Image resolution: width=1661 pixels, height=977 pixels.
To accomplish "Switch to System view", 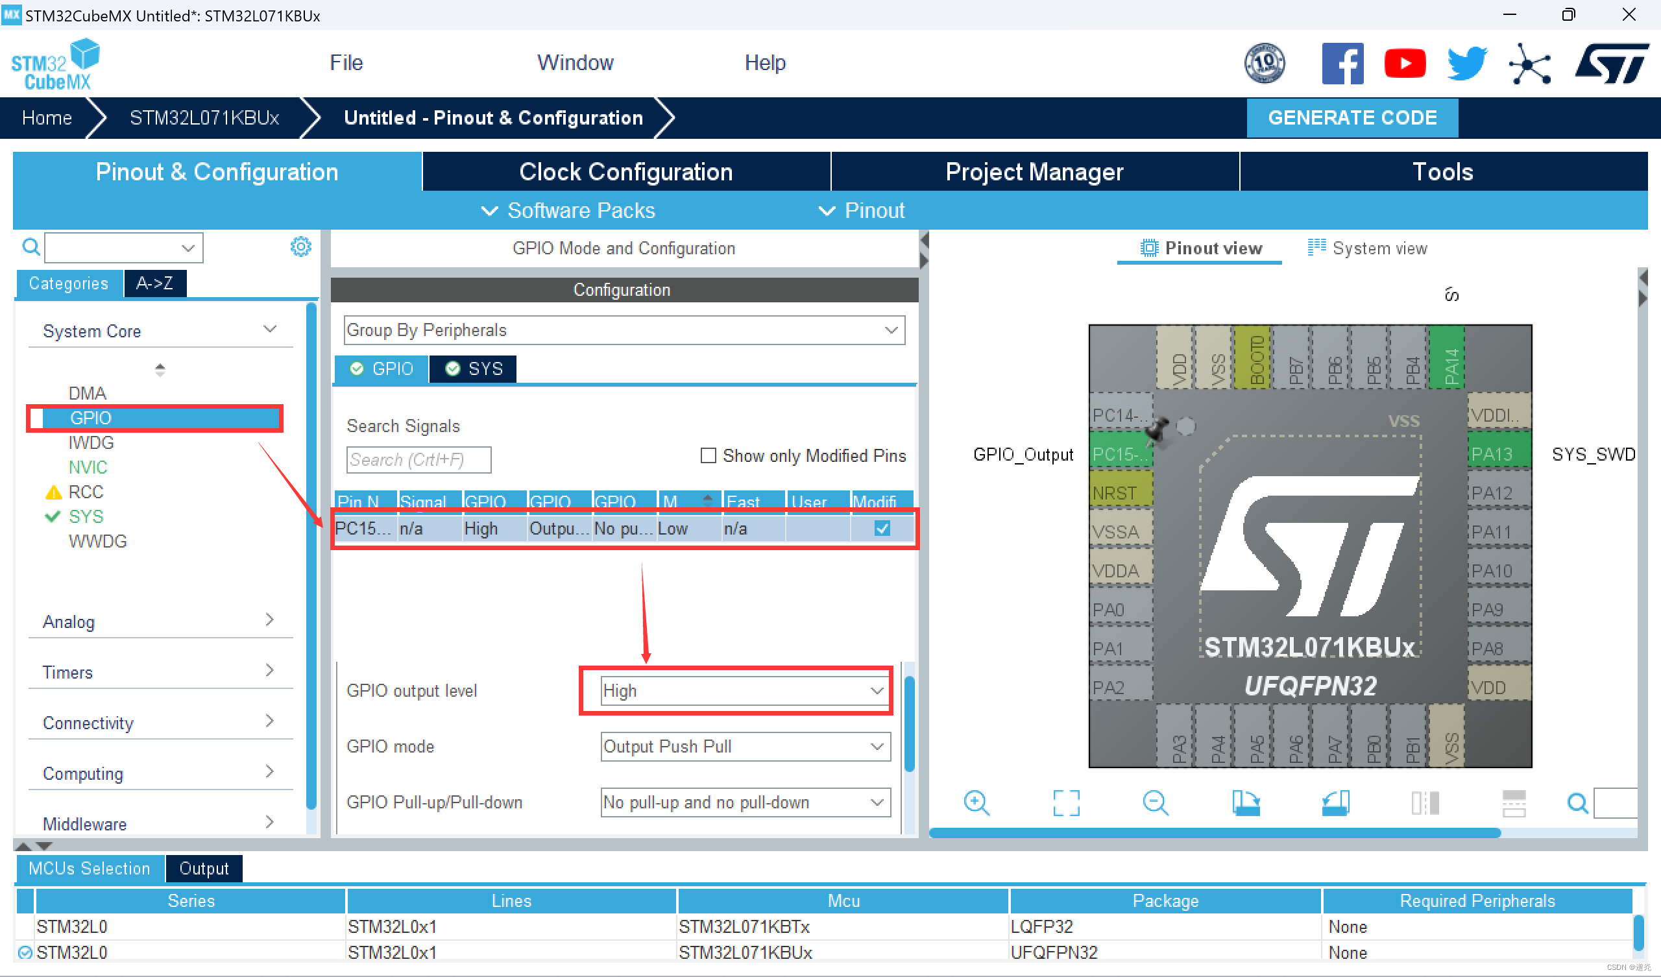I will (x=1368, y=248).
